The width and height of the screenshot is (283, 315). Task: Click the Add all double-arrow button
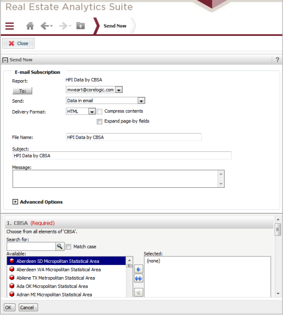tap(139, 279)
